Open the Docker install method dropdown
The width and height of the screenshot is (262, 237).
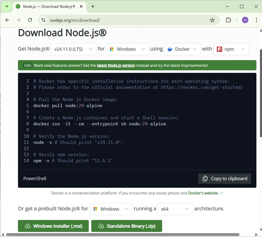click(183, 49)
